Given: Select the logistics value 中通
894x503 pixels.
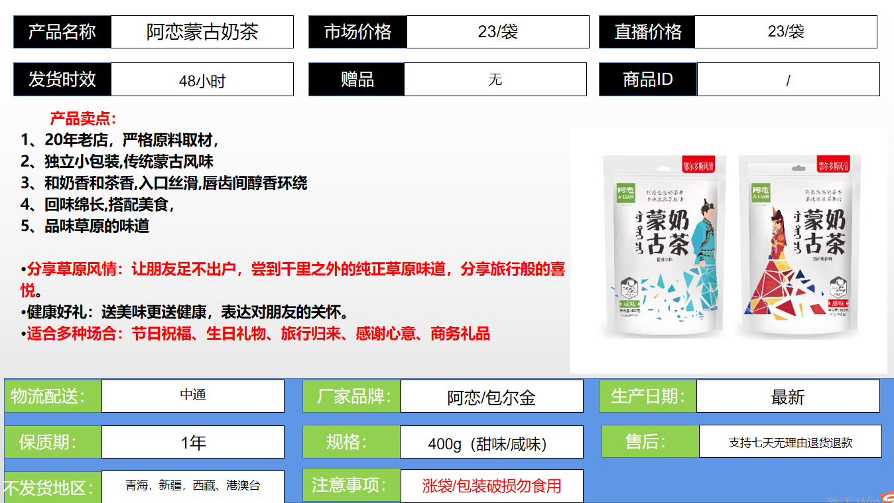Looking at the screenshot, I should pyautogui.click(x=192, y=395).
